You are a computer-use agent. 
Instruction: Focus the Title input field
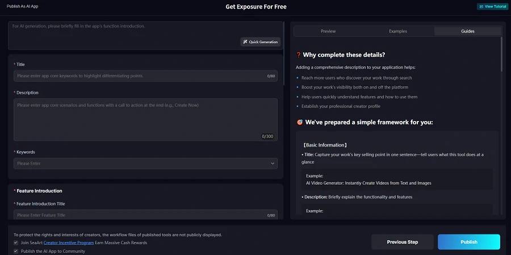tap(145, 76)
